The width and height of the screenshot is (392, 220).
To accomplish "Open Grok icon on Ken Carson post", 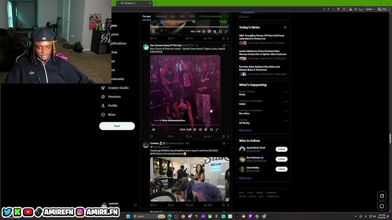I will pos(224,46).
